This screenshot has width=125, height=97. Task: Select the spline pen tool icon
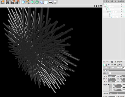pyautogui.click(x=28, y=2)
